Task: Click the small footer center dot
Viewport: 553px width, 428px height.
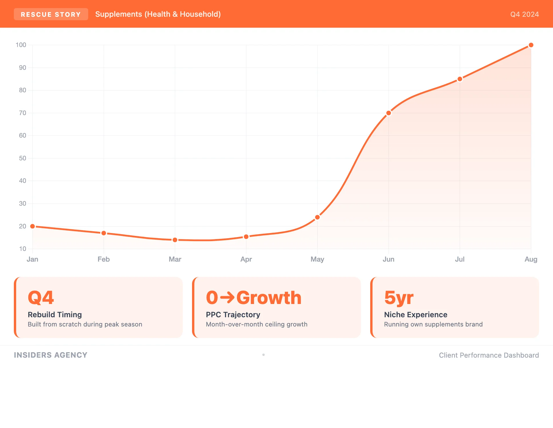Action: pos(264,355)
